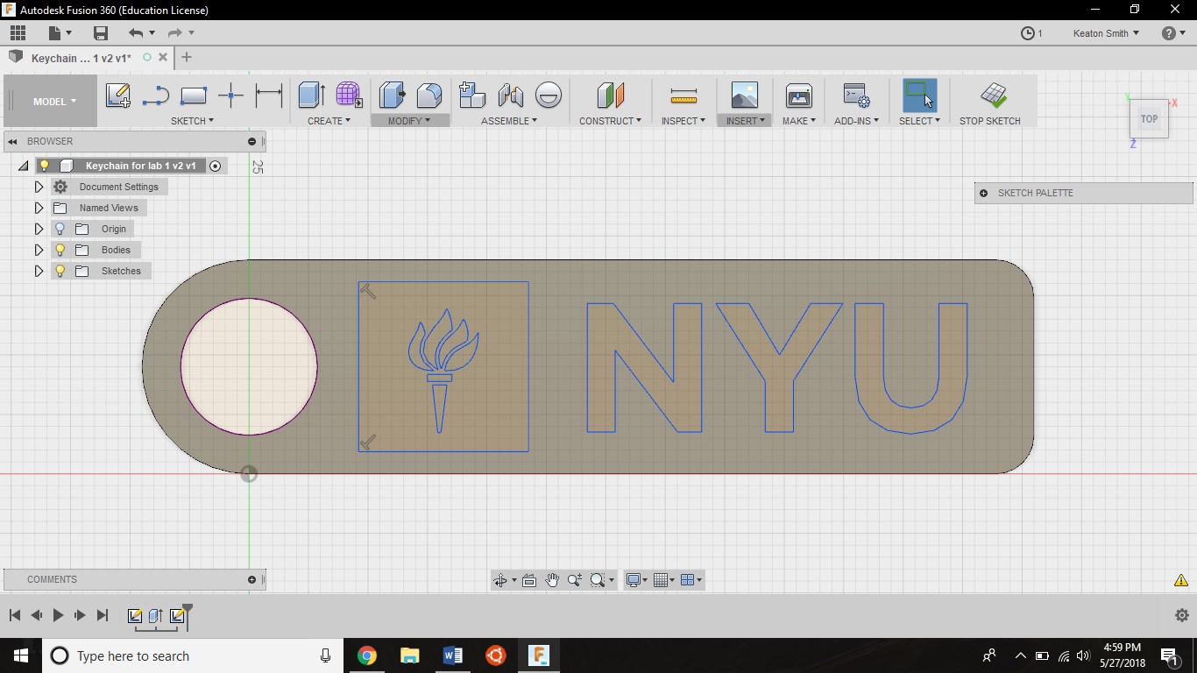Viewport: 1197px width, 673px height.
Task: Save the design with the floppy icon
Action: [x=101, y=33]
